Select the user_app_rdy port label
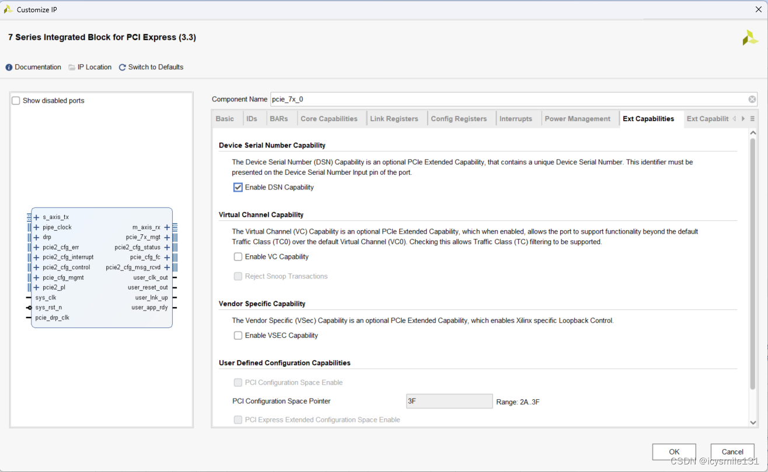This screenshot has height=472, width=768. pyautogui.click(x=149, y=308)
